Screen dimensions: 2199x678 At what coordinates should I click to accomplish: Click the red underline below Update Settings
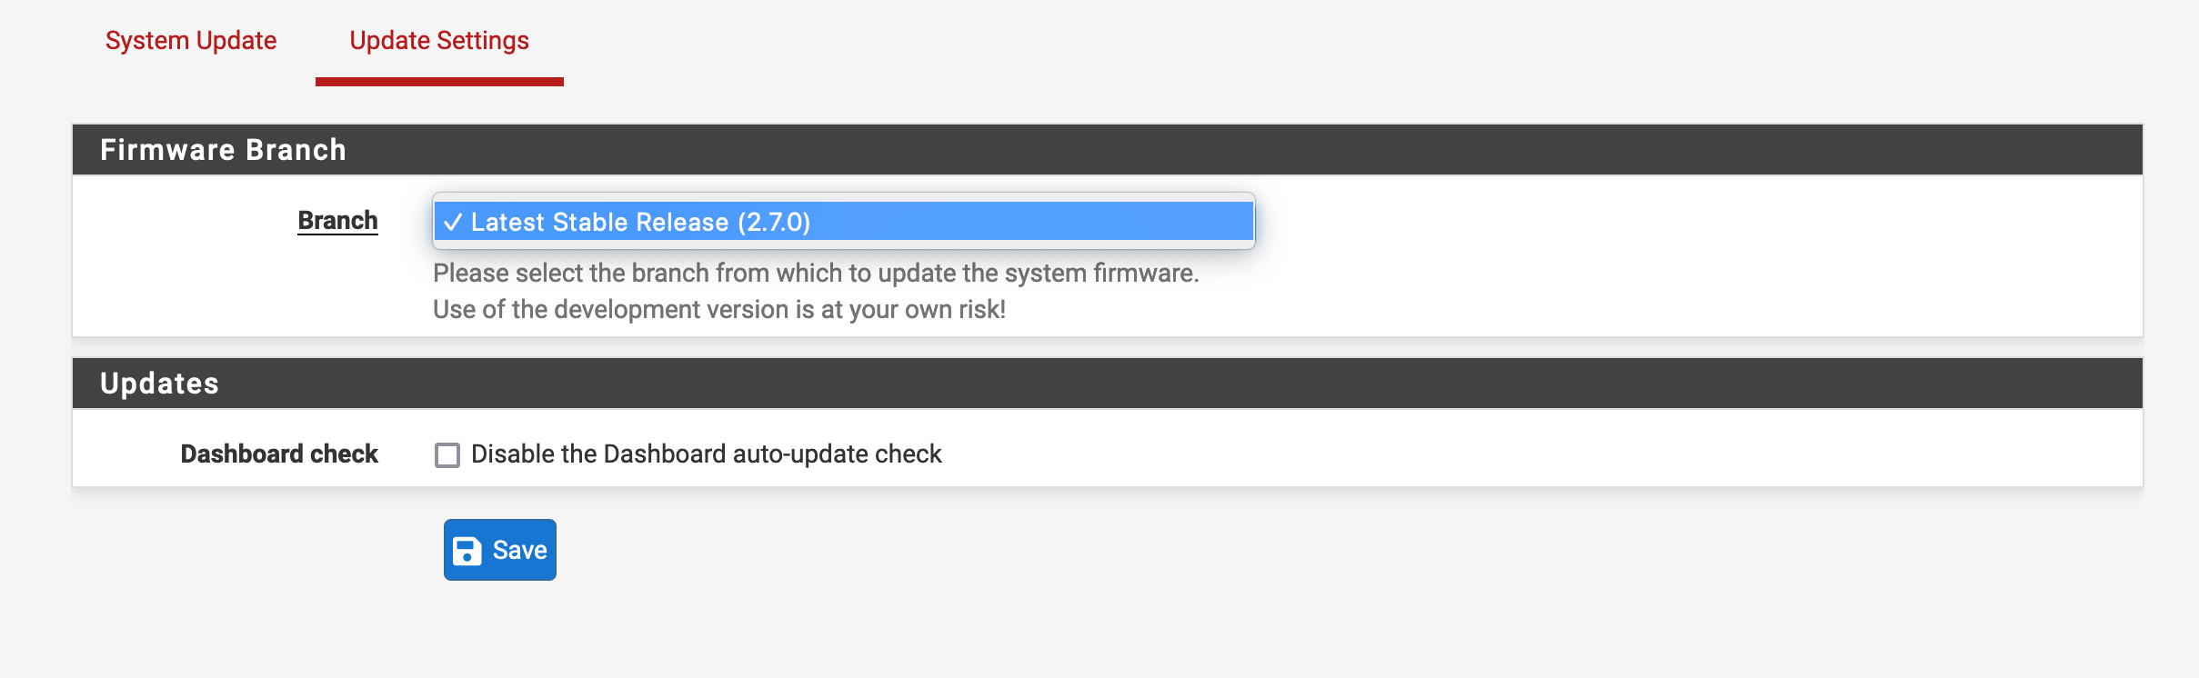point(439,82)
